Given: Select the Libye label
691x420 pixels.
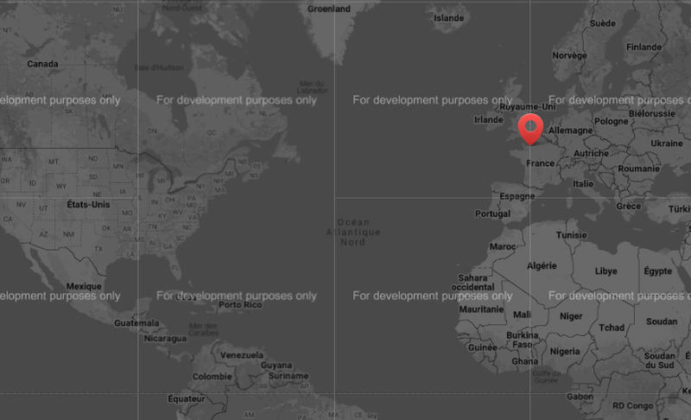Looking at the screenshot, I should (x=606, y=270).
